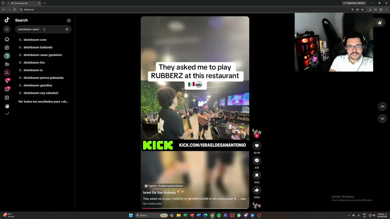The image size is (390, 219).
Task: Click 'Ver todos los resultados para' link
Action: tap(43, 102)
